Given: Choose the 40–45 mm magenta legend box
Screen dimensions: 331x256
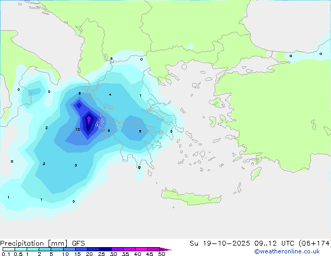Looking at the screenshot, I should coord(141,249).
